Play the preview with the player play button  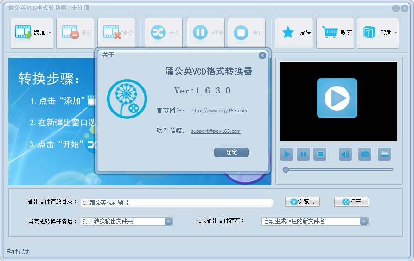pyautogui.click(x=287, y=154)
